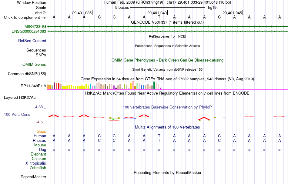Select the 'Layered H3K27Ac' track label
Screen dimensions: 288x184
pyautogui.click(x=20, y=98)
